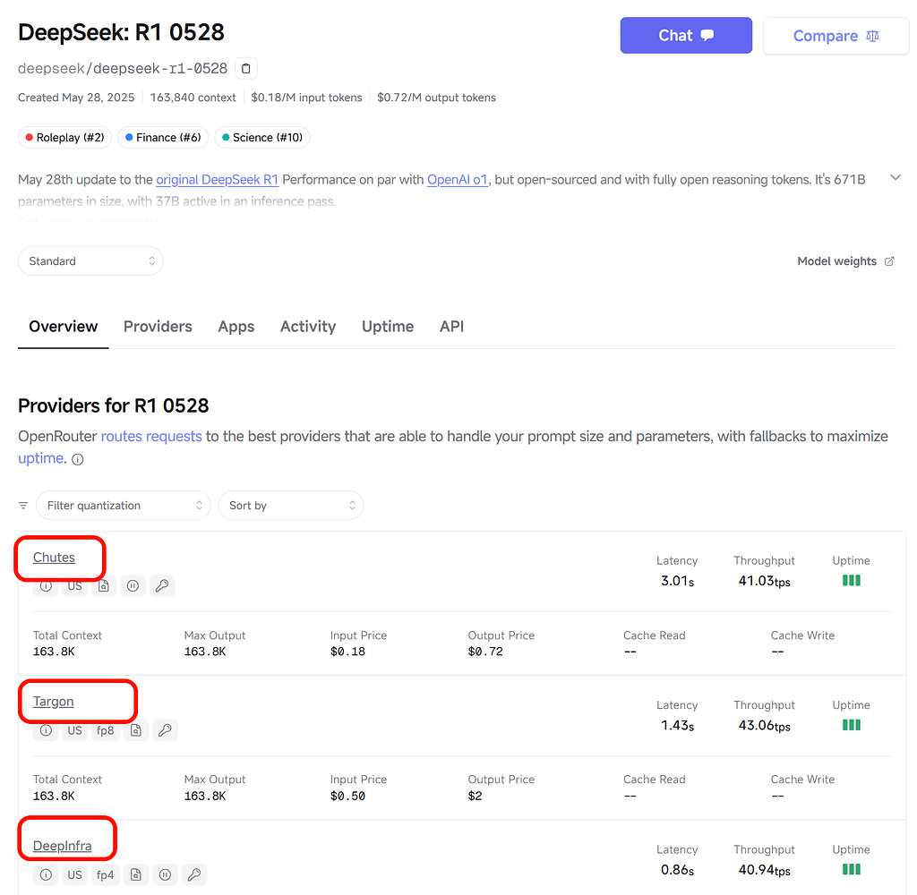Open the OpenAI o1 link
917x895 pixels.
tap(458, 180)
